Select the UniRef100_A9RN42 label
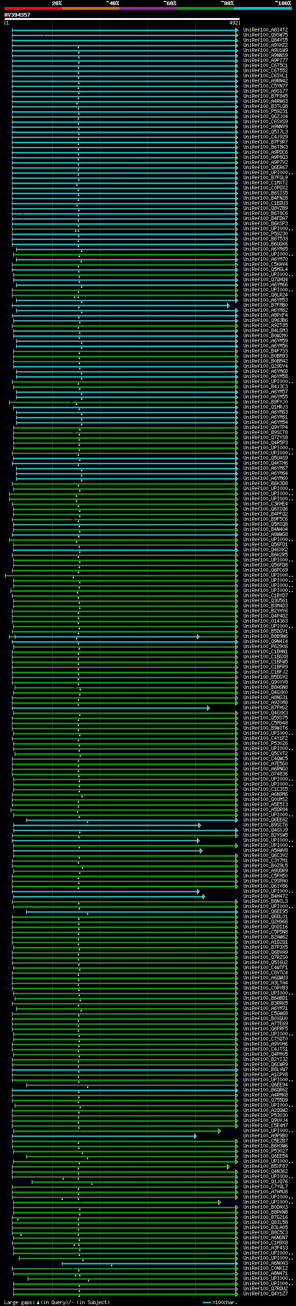The image size is (296, 1306). [x=265, y=81]
